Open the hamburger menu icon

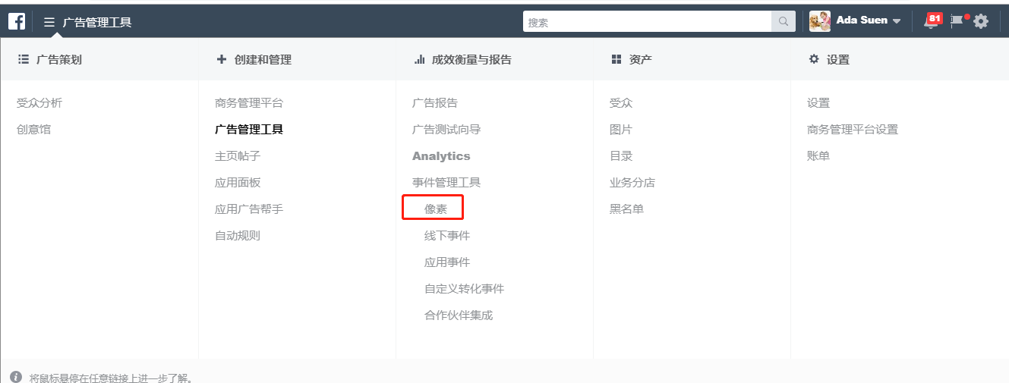(49, 22)
